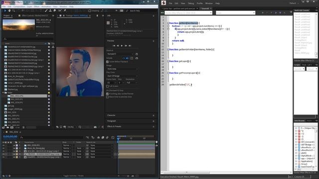The height and width of the screenshot is (179, 319).
Task: Open target application dropdown in ExtendScript Toolkit
Action: coord(188,13)
